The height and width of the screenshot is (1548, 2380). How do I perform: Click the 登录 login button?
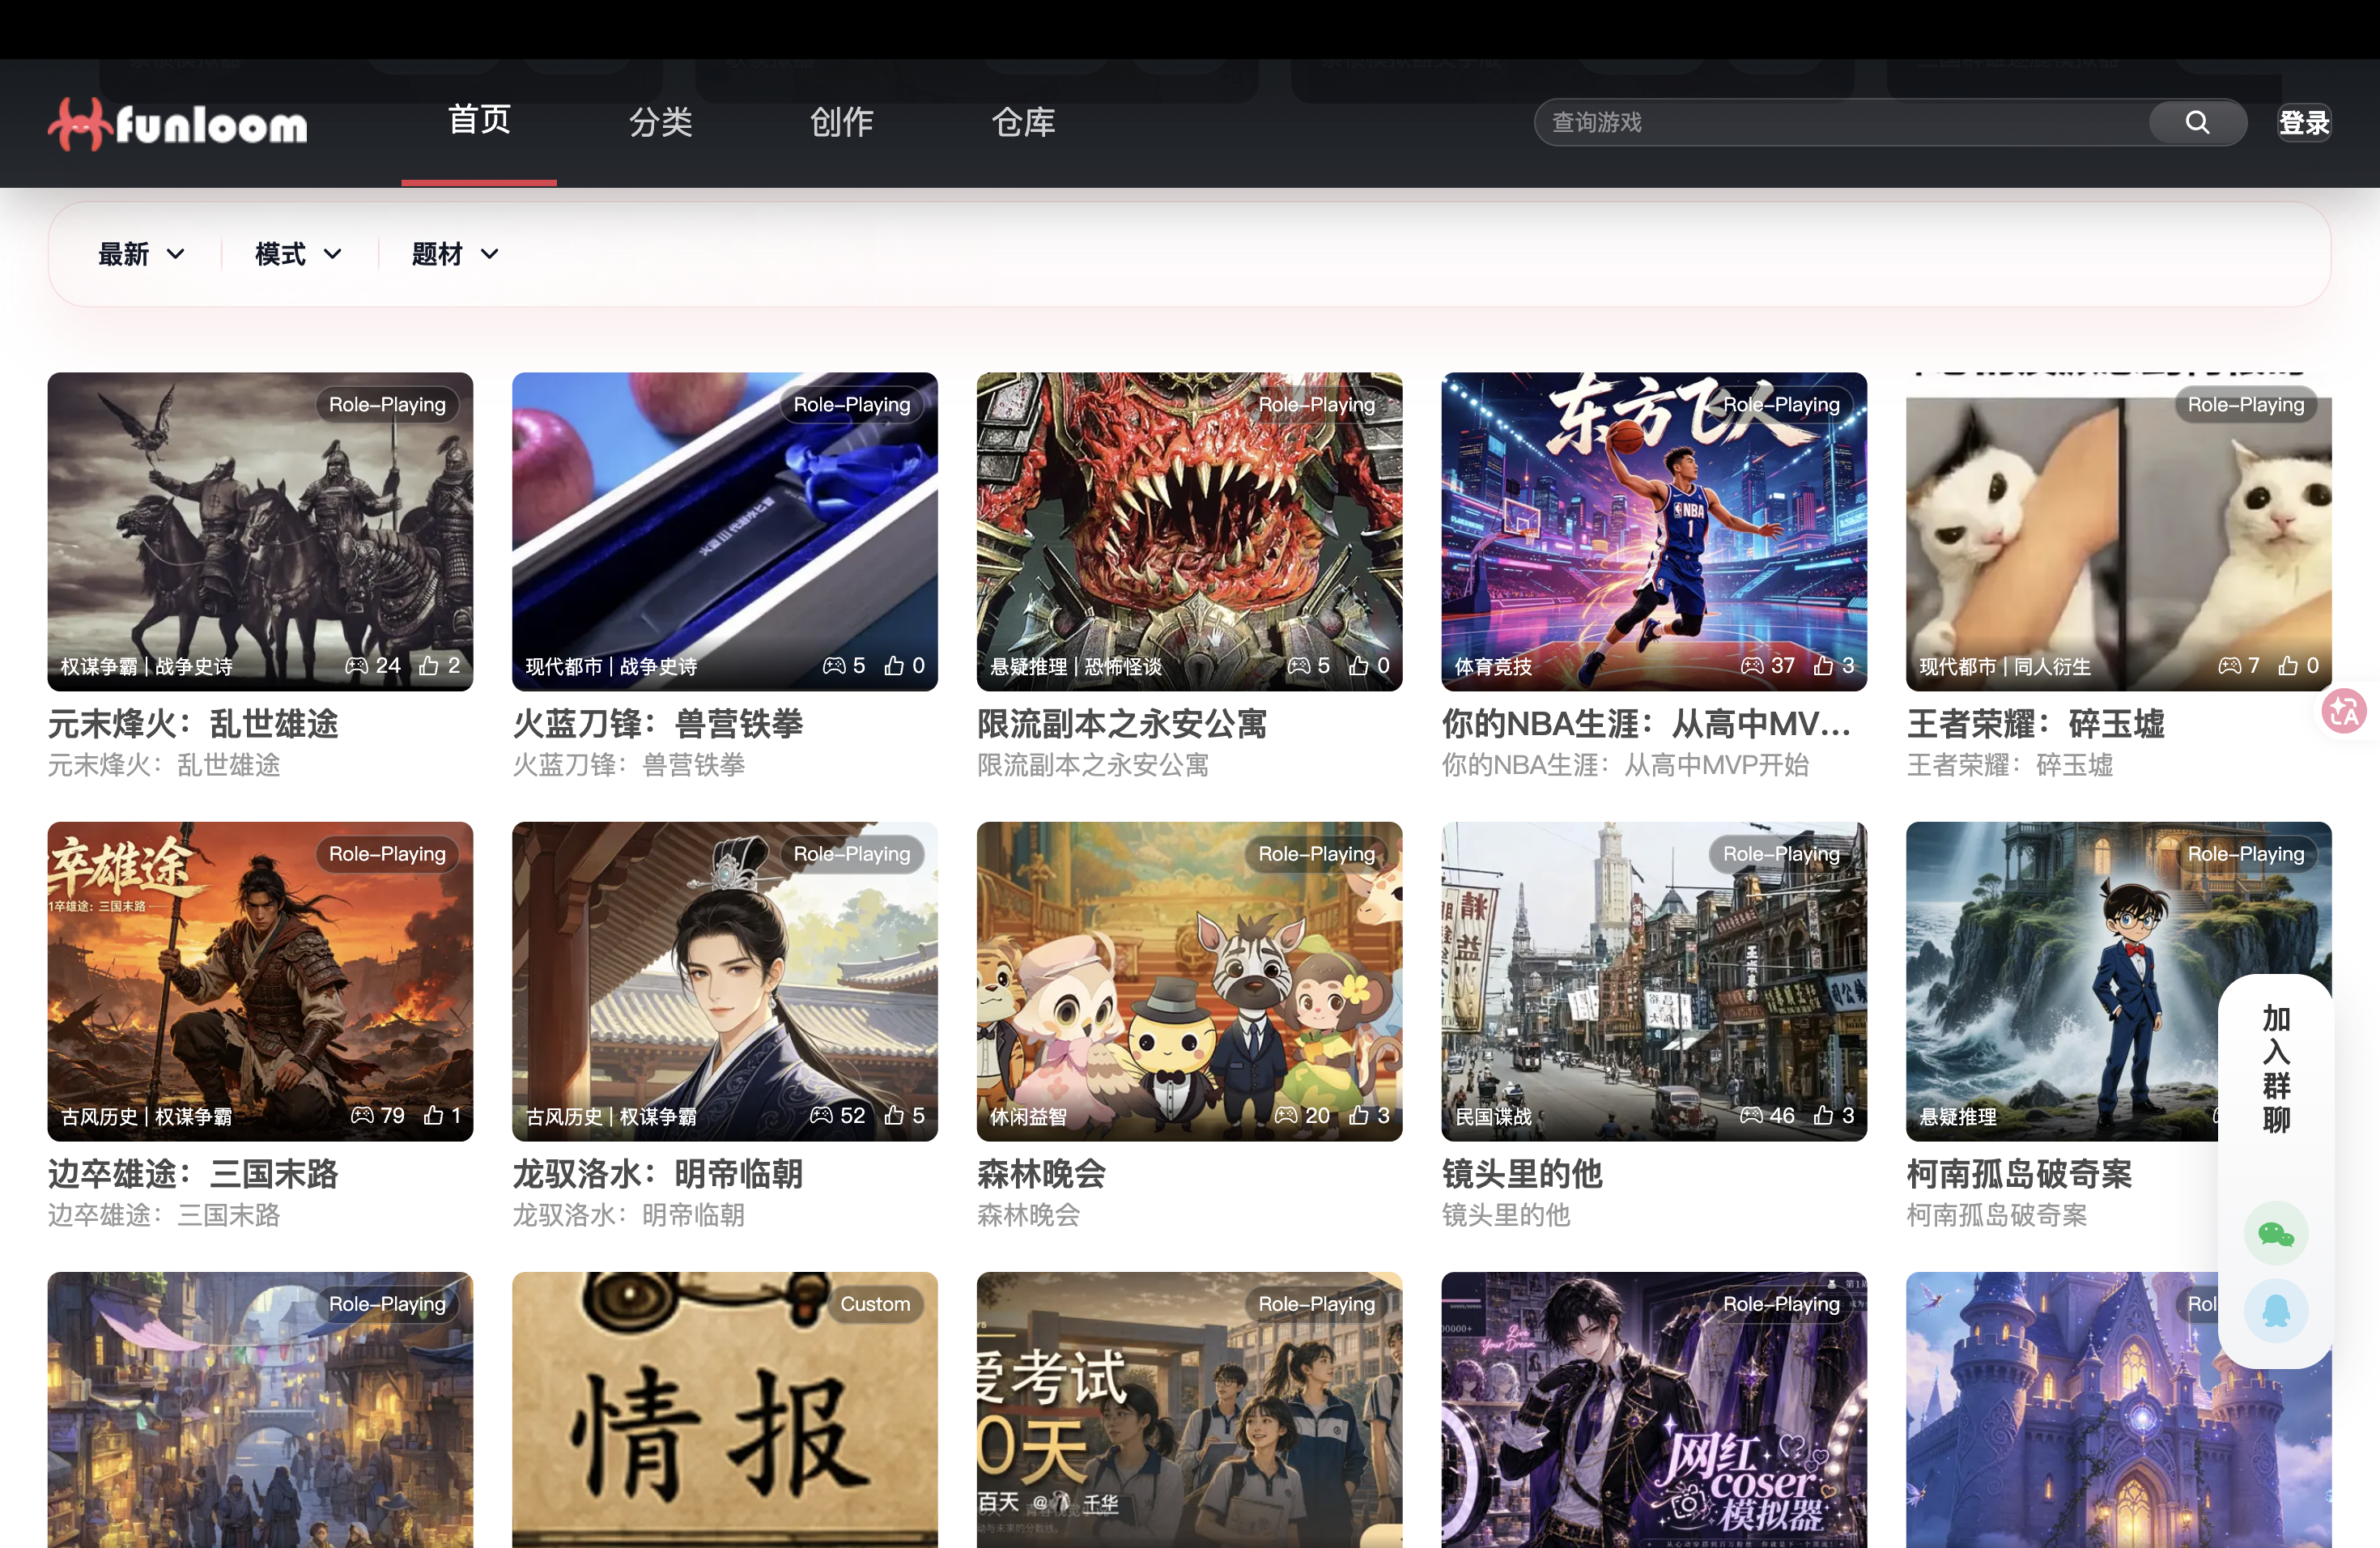2304,123
